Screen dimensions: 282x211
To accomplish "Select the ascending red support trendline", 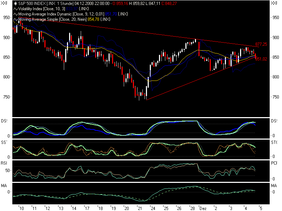I will (201, 78).
